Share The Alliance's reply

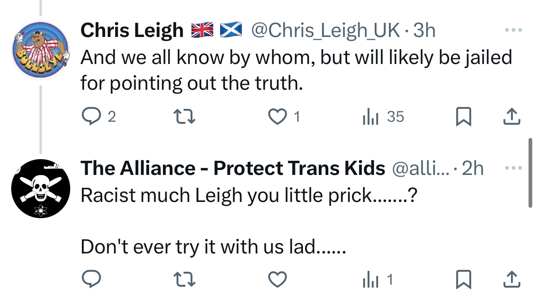click(x=511, y=280)
